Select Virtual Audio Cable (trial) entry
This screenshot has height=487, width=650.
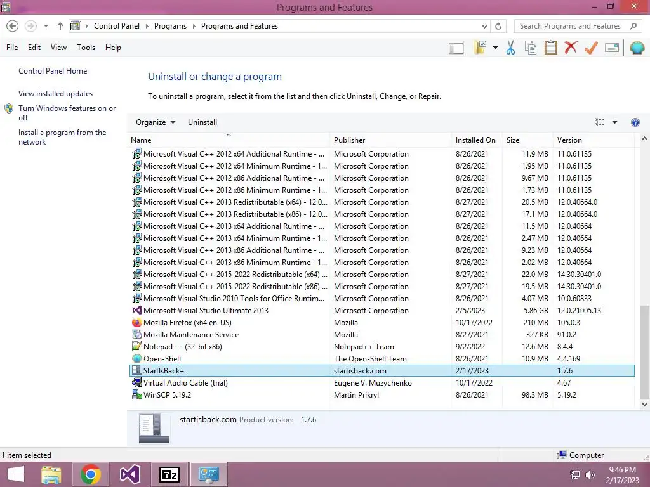381,382
